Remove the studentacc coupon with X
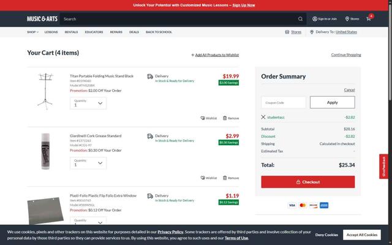Image resolution: width=392 pixels, height=245 pixels. tap(263, 117)
